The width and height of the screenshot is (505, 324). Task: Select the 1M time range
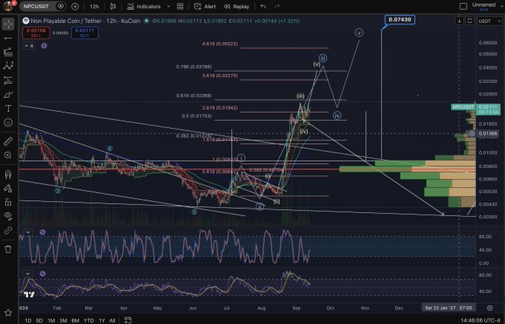coord(51,320)
